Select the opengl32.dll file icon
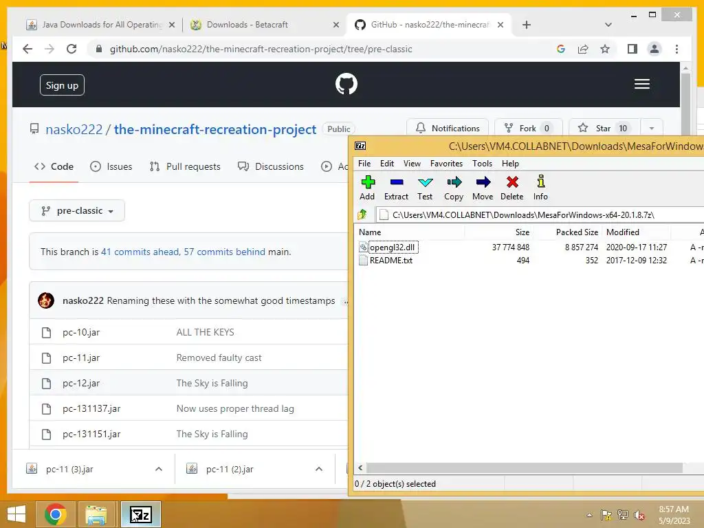Screen dimensions: 704x528 (363, 247)
